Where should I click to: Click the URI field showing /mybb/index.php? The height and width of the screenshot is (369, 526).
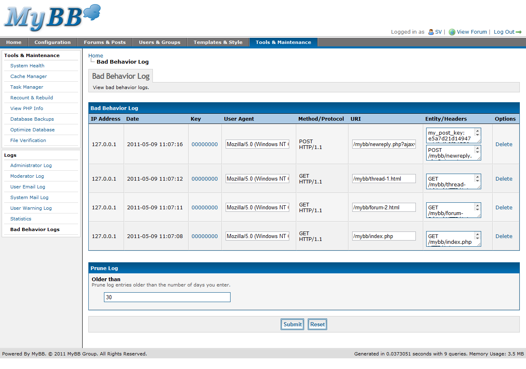(x=384, y=236)
